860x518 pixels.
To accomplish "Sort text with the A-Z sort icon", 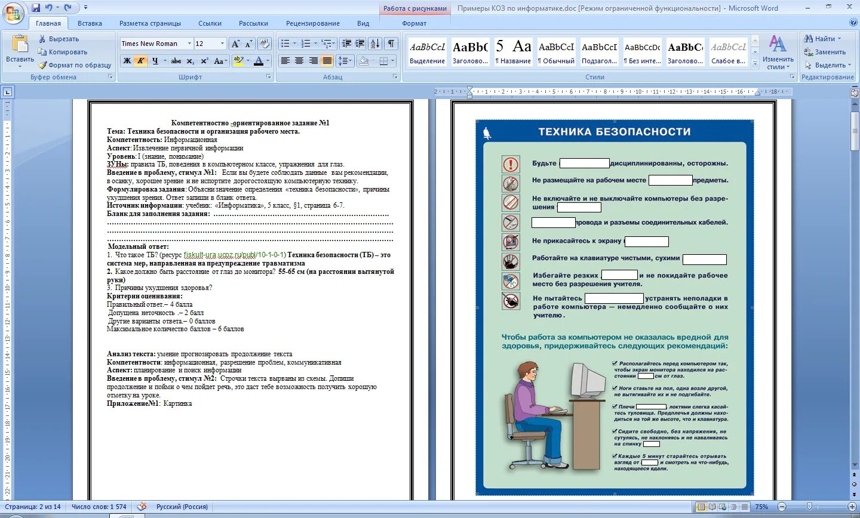I will [375, 44].
